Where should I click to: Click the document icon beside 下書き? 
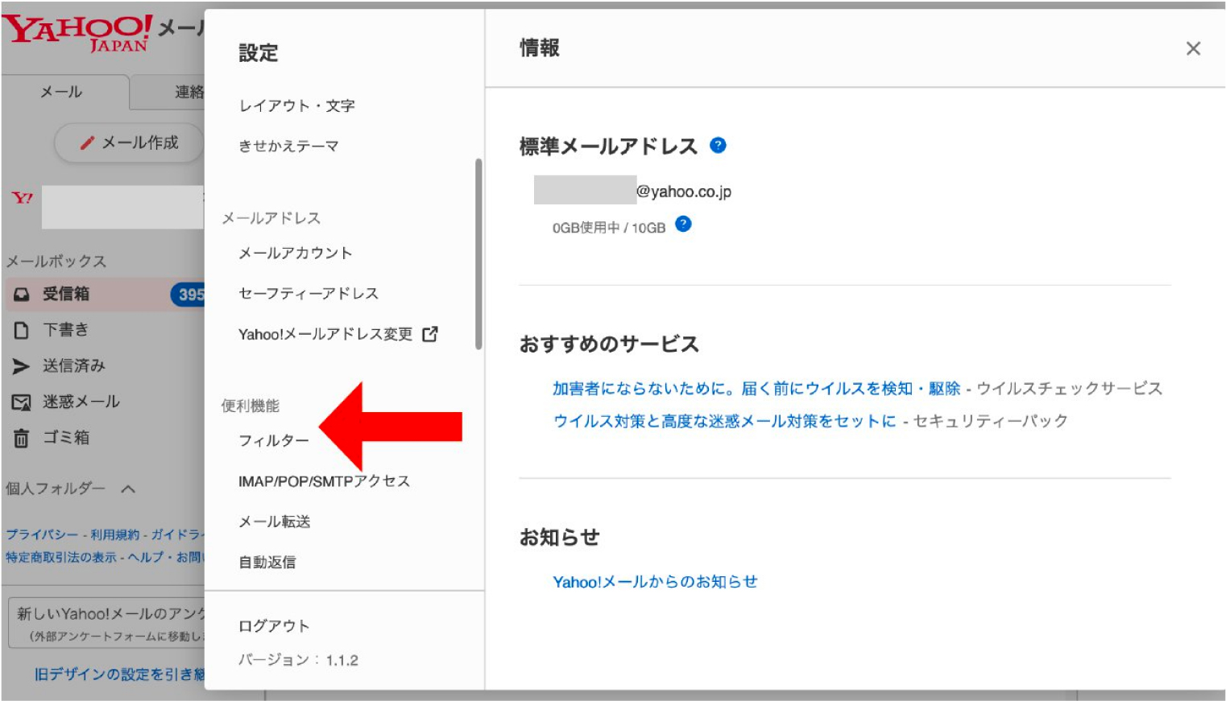pyautogui.click(x=21, y=330)
